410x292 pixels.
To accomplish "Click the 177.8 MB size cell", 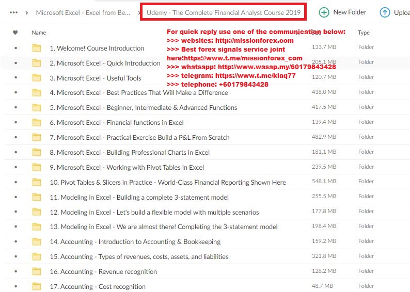I will point(324,211).
